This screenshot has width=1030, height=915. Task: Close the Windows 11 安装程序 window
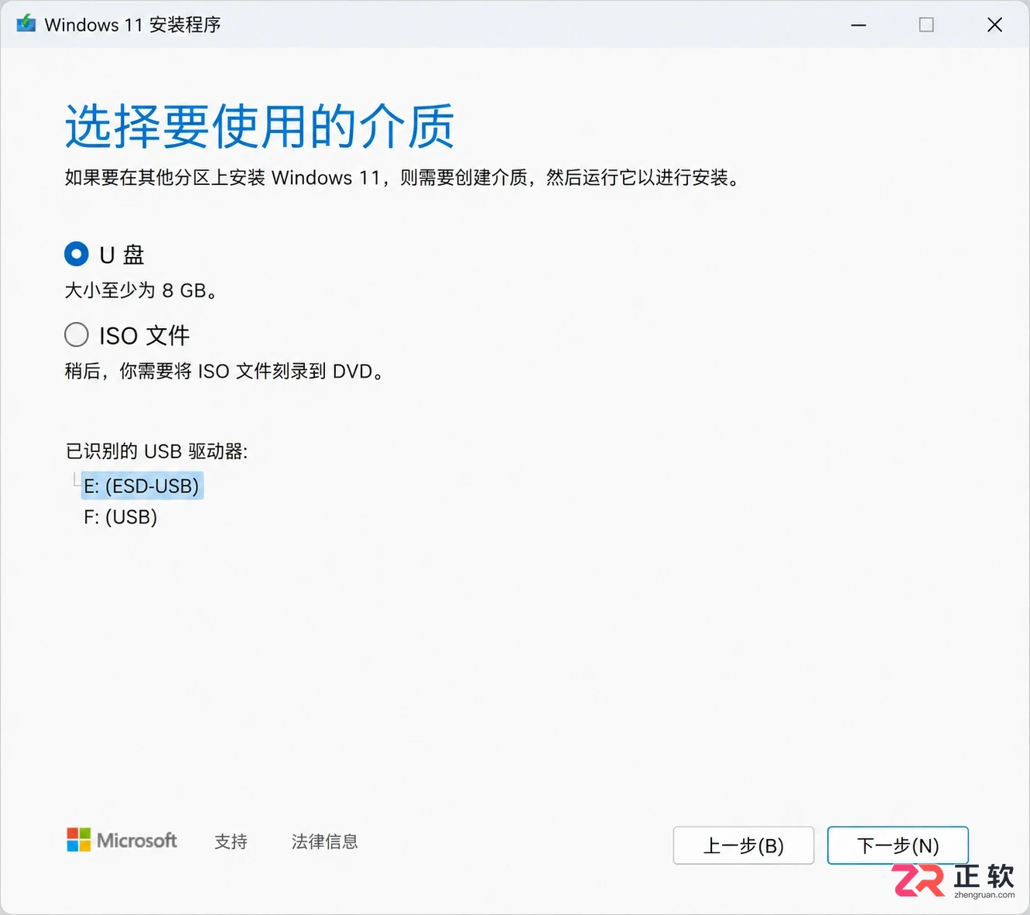pos(995,25)
